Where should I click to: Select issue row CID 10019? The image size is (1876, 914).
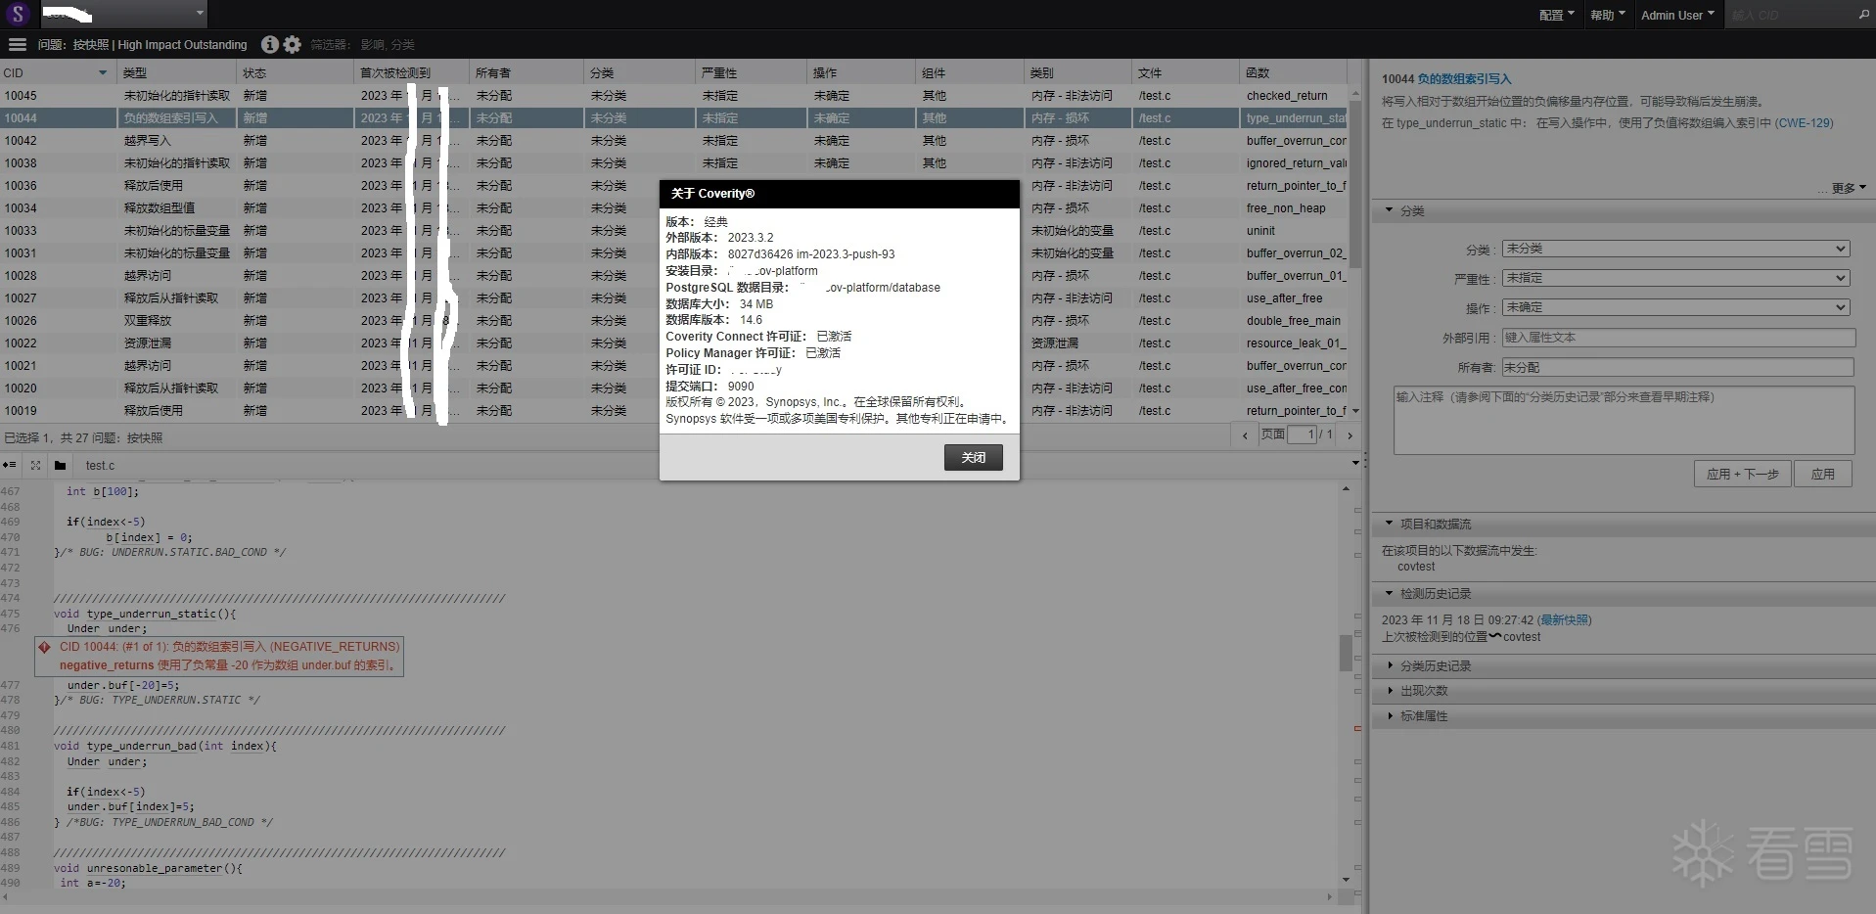(673, 411)
